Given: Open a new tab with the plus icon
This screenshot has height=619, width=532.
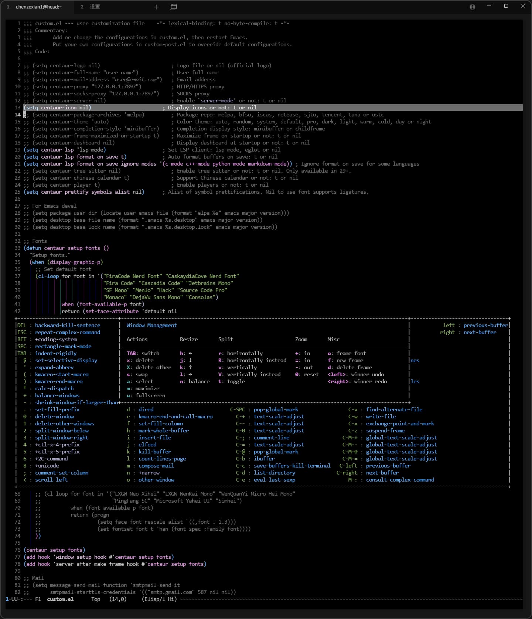Looking at the screenshot, I should [x=156, y=7].
